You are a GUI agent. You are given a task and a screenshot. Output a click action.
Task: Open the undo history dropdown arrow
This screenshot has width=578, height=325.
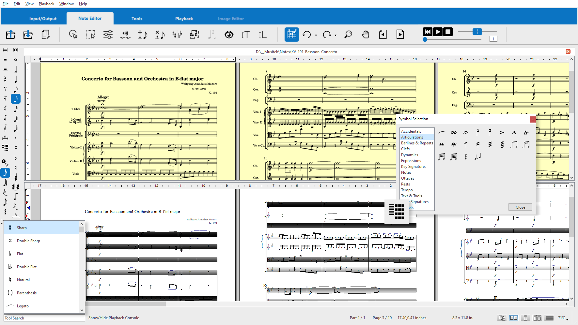tap(316, 35)
